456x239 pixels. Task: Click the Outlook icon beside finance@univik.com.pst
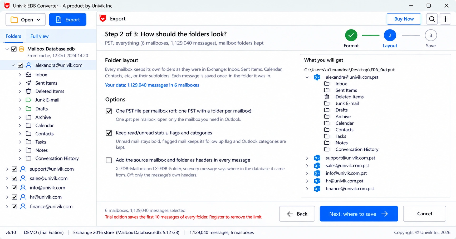(x=317, y=189)
